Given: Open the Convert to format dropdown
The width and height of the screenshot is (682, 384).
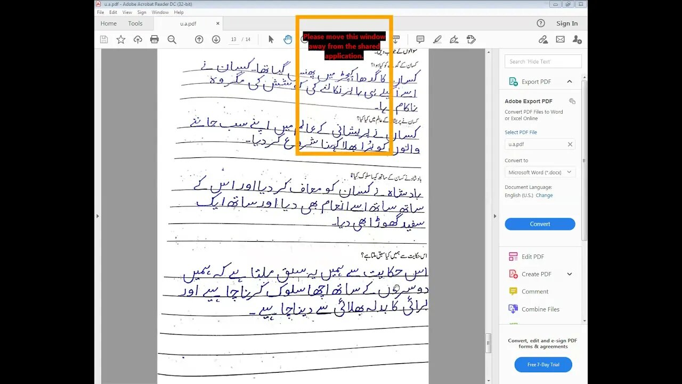Looking at the screenshot, I should click(x=540, y=172).
